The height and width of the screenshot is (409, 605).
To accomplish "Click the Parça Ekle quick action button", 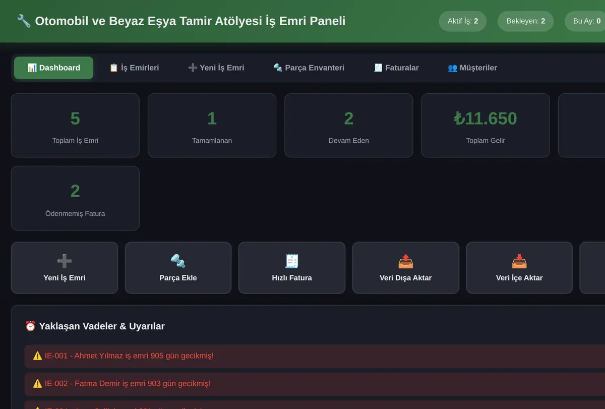I will 178,268.
